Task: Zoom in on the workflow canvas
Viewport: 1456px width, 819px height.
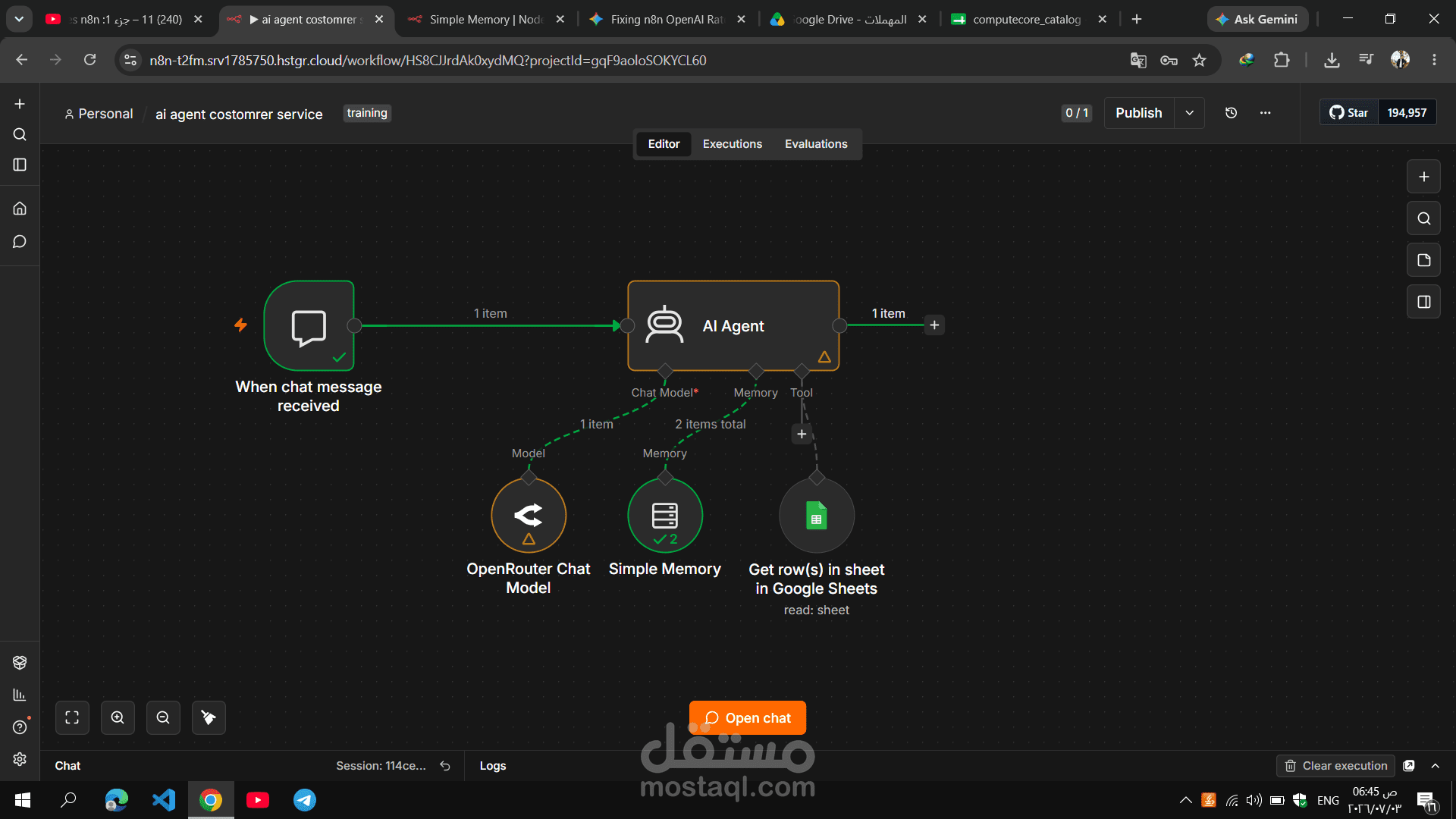Action: coord(118,717)
